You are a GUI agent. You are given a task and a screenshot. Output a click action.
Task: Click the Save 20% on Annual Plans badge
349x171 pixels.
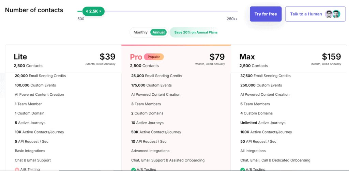click(196, 32)
